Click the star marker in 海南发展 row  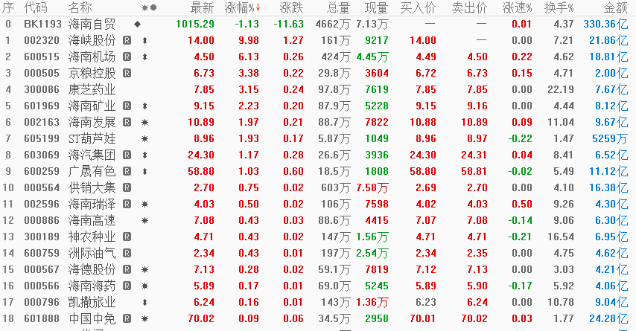point(144,122)
